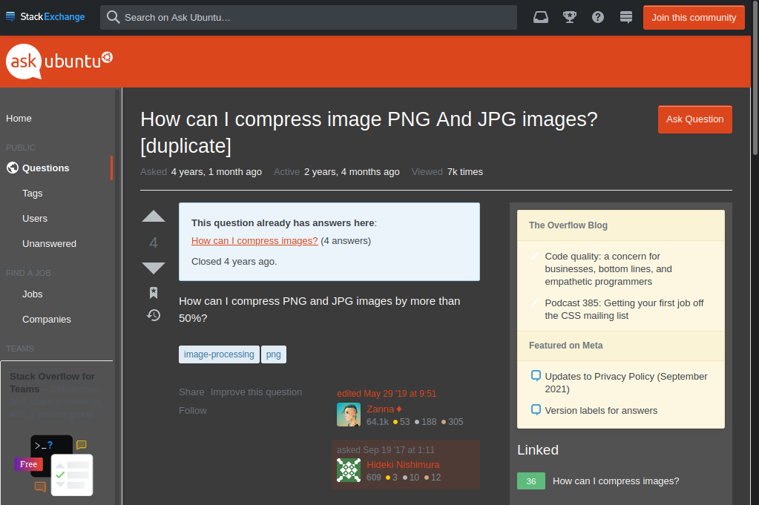Click the Ask Question button
The height and width of the screenshot is (505, 759).
(x=694, y=119)
